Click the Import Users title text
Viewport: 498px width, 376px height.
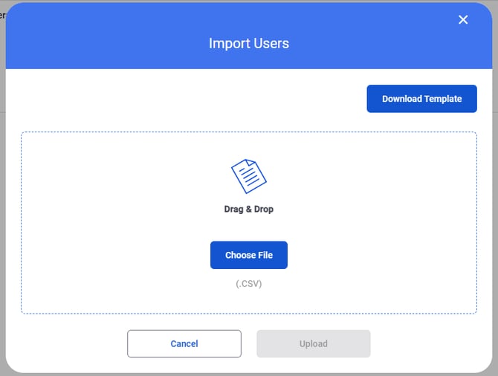click(x=248, y=43)
